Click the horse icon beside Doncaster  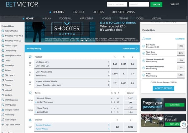pos(3,80)
